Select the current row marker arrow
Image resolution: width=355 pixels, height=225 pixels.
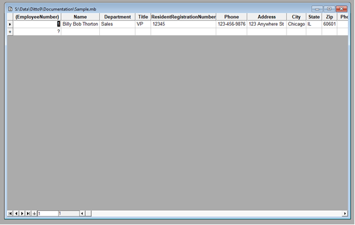coord(10,24)
